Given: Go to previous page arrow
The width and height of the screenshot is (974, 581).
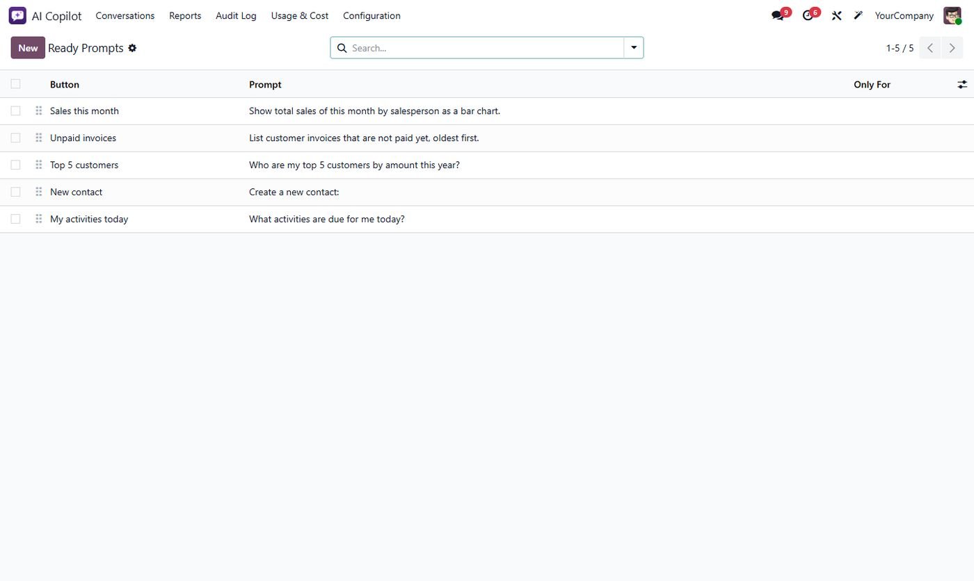Looking at the screenshot, I should pyautogui.click(x=930, y=48).
